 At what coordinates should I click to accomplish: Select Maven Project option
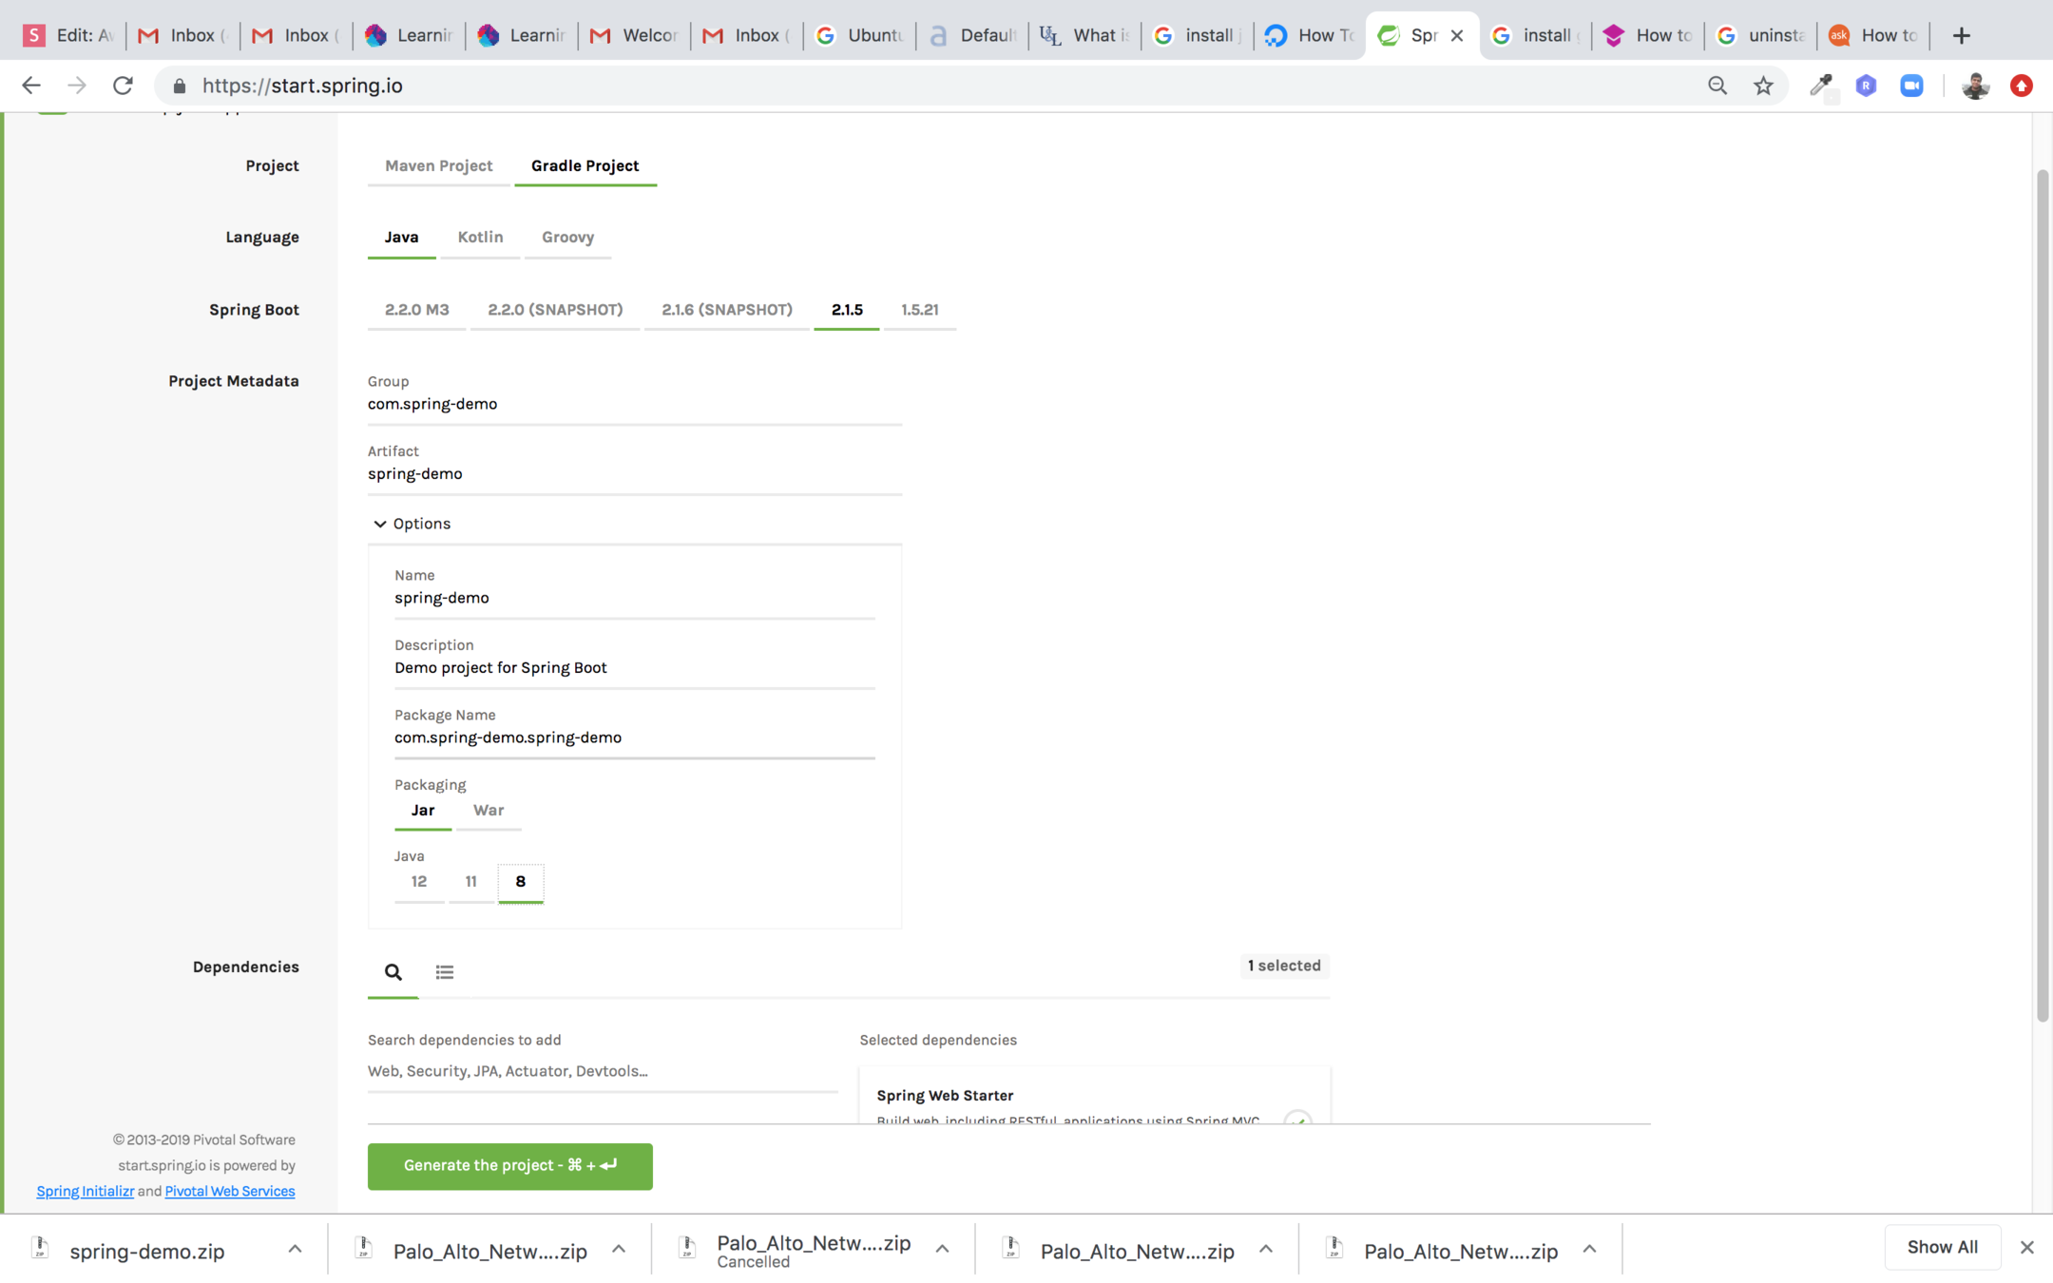[438, 165]
